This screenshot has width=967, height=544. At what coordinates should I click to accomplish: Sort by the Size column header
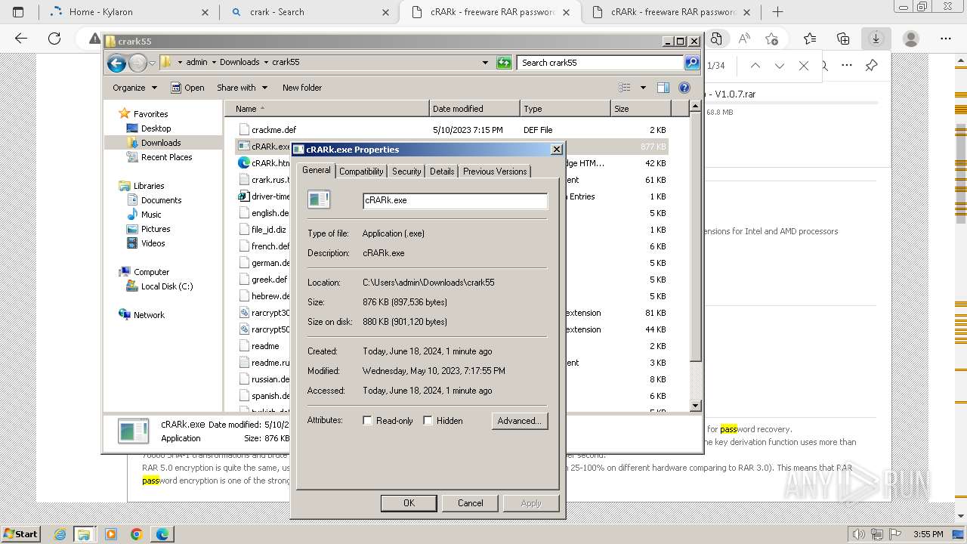[641, 109]
